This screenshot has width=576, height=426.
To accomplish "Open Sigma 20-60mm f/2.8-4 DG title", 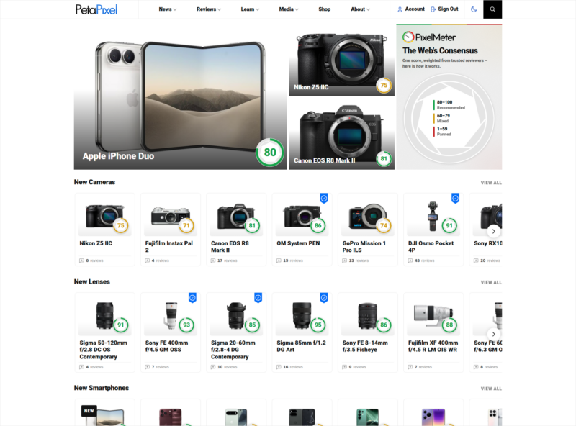I will coord(233,350).
